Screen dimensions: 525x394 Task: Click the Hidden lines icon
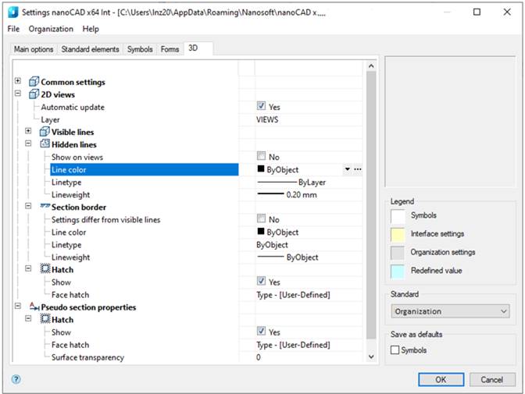[x=45, y=144]
